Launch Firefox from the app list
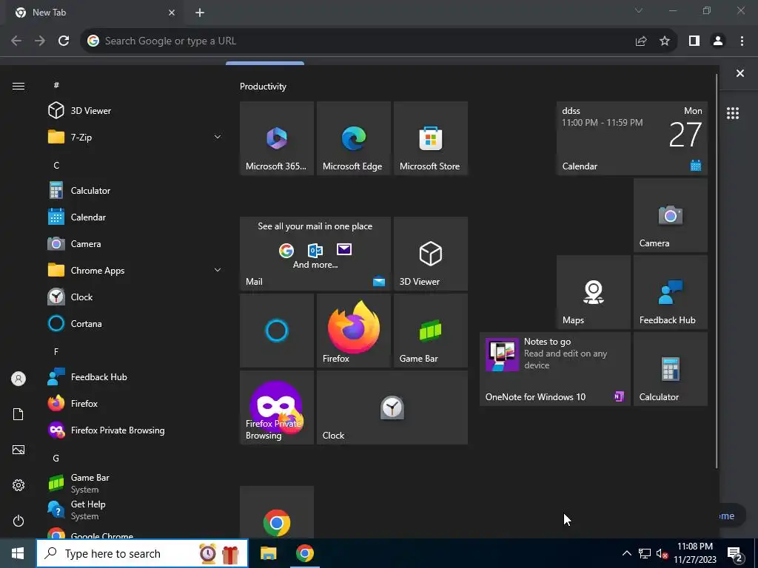This screenshot has height=568, width=758. pos(135,404)
